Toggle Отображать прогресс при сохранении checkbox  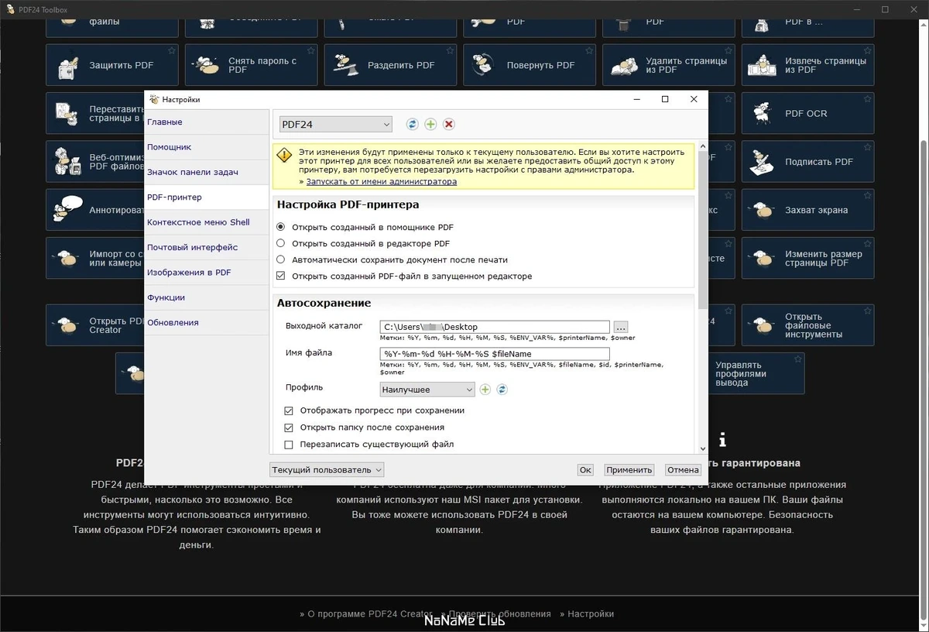click(x=289, y=410)
